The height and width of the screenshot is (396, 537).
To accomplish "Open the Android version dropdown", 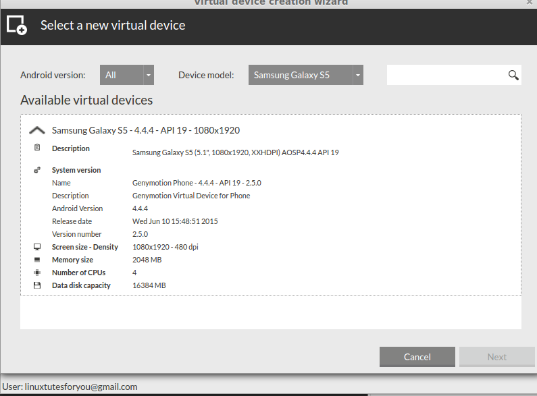I will [127, 75].
